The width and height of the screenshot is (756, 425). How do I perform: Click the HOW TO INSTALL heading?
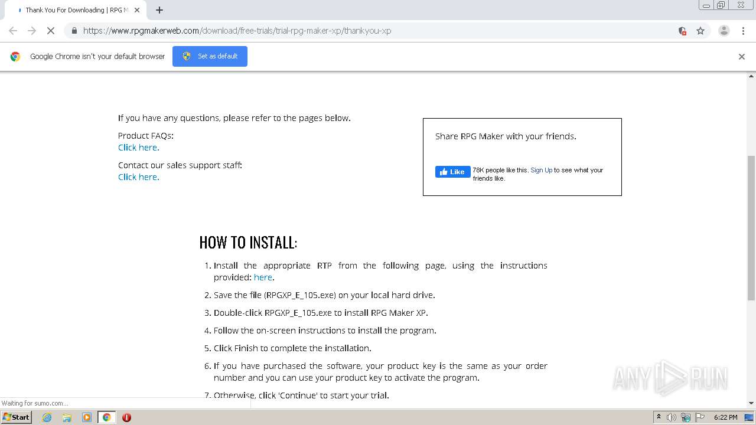(248, 243)
